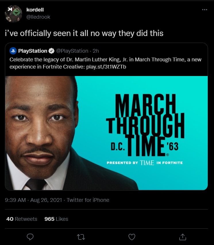Like the tweet with the heart icon
Screen dimensions: 214x245
pyautogui.click(x=132, y=237)
